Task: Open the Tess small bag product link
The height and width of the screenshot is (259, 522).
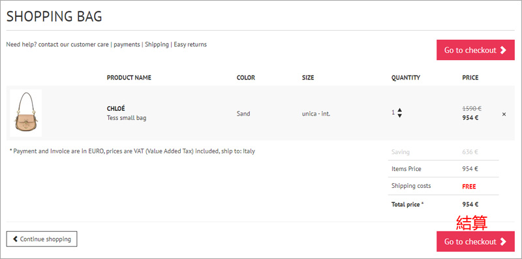Action: (x=127, y=118)
